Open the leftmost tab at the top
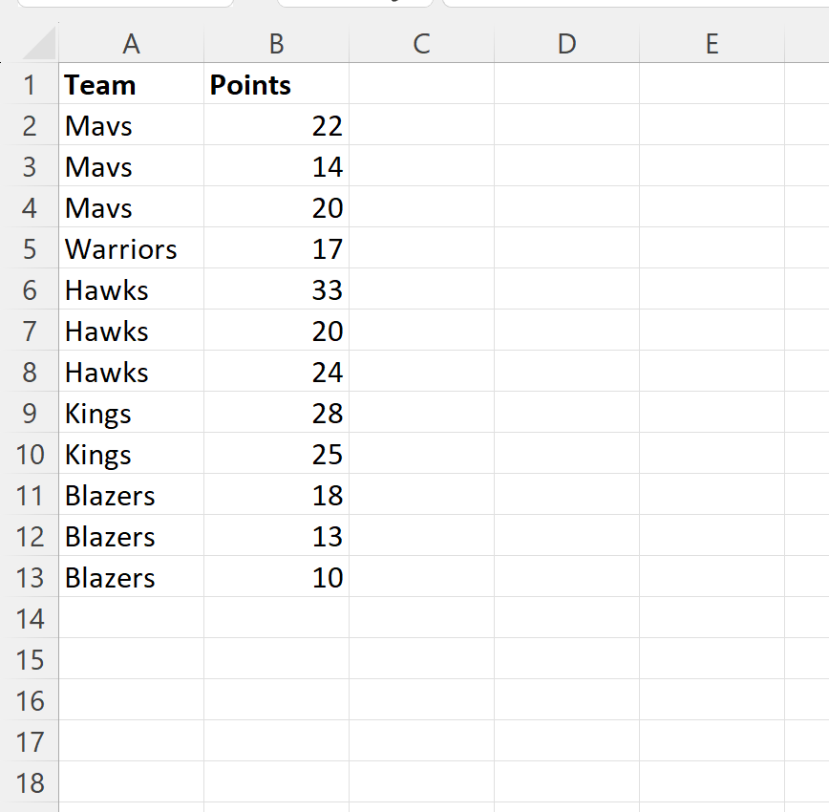Image resolution: width=829 pixels, height=812 pixels. point(124,5)
